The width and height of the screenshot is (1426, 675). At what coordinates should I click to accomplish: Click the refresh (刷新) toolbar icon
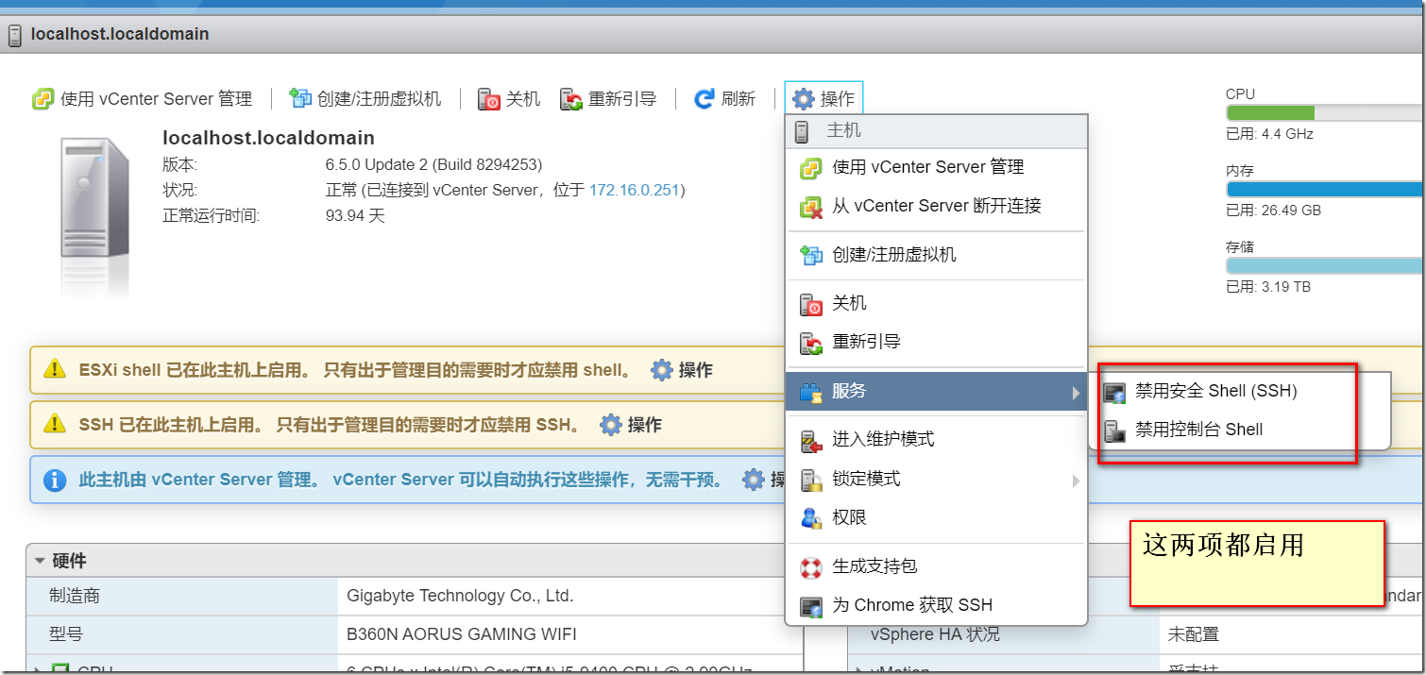705,99
